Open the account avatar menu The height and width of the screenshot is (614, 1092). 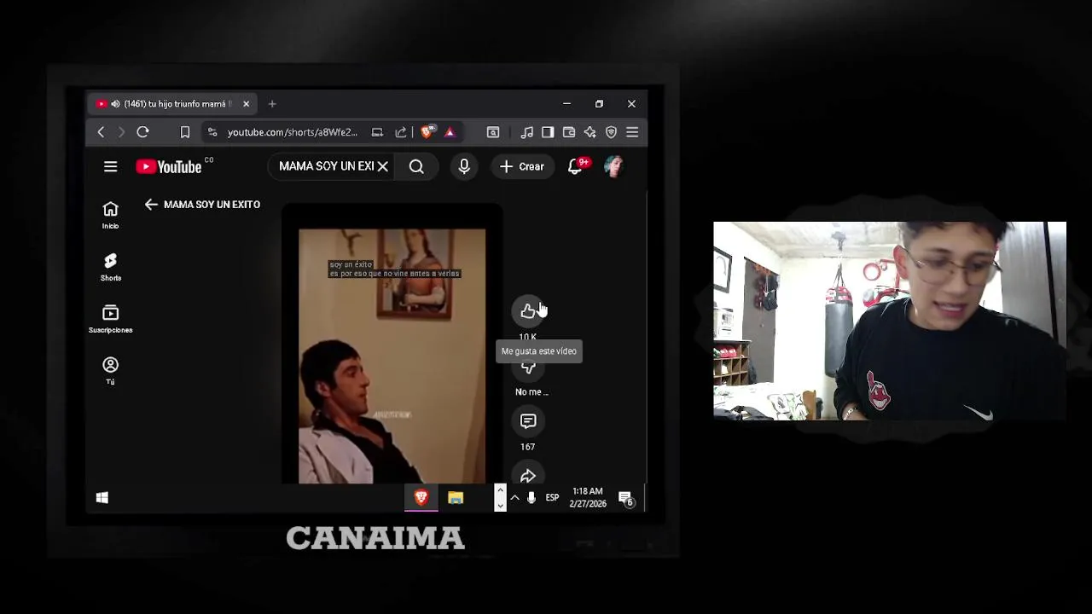613,167
